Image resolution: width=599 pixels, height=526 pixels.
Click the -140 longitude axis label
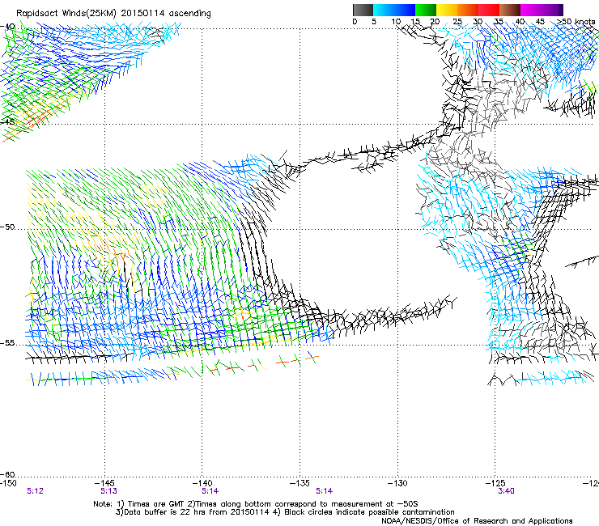click(202, 483)
